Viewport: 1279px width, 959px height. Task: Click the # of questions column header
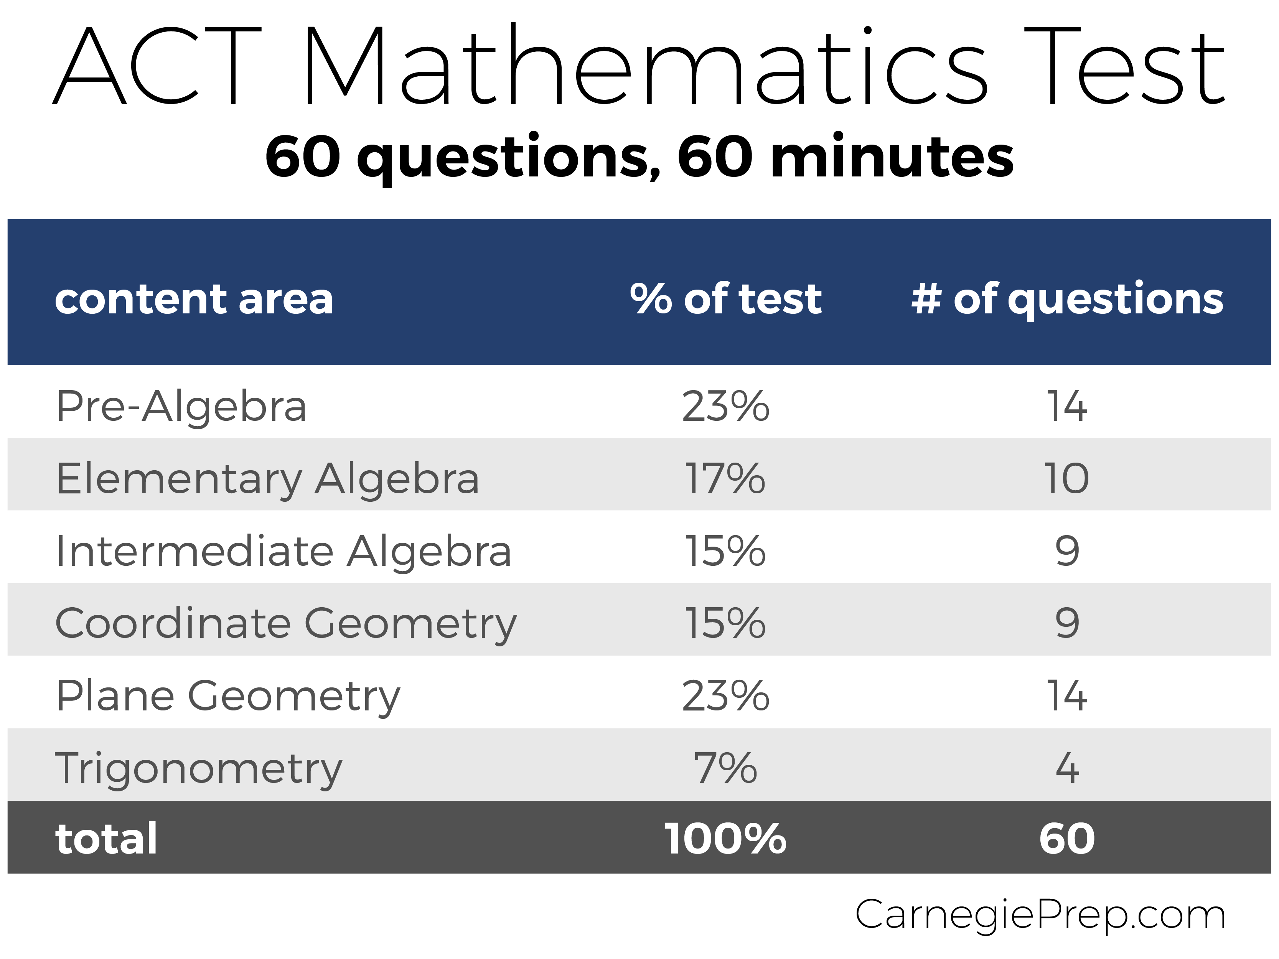tap(1067, 300)
